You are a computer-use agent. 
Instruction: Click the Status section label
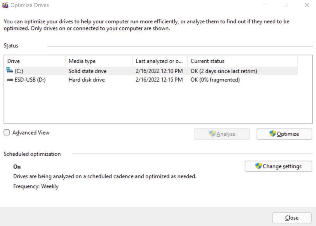click(x=10, y=46)
